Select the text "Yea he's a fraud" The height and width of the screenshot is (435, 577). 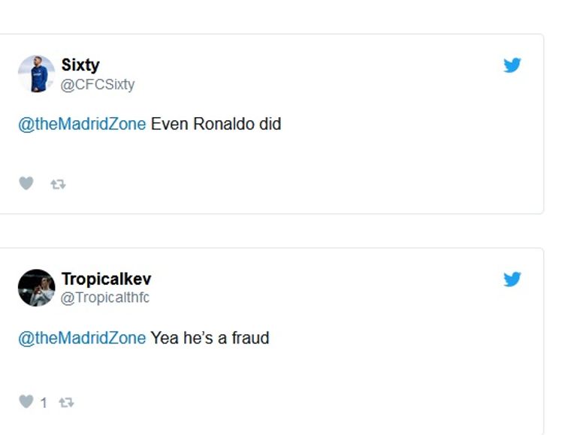tap(210, 338)
